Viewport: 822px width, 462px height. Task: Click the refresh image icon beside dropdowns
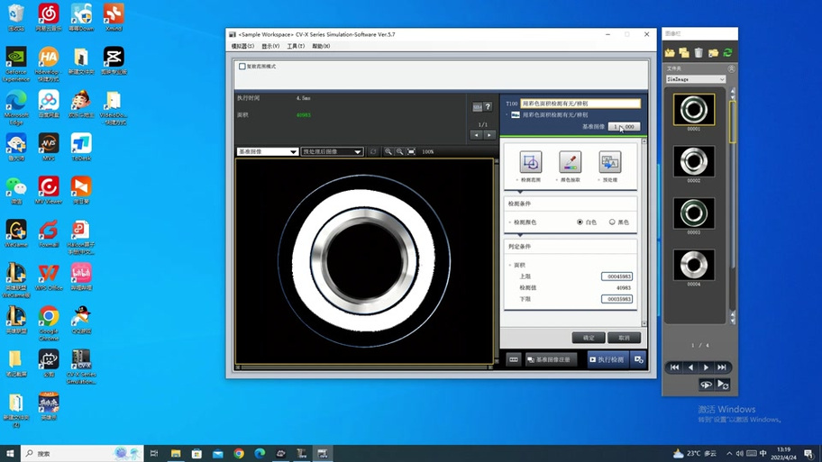point(373,151)
